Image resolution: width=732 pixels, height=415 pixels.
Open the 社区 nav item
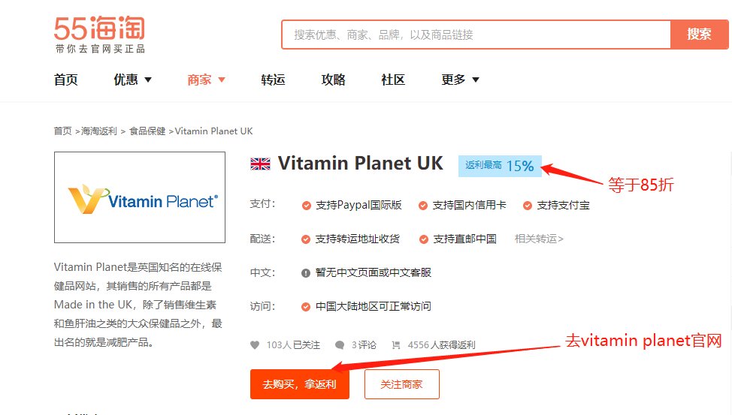coord(393,80)
